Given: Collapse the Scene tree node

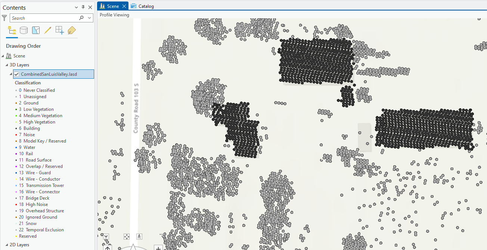Looking at the screenshot, I should [3, 56].
